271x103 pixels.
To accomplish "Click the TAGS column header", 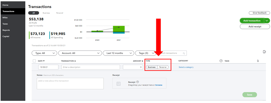I will point(227,61).
